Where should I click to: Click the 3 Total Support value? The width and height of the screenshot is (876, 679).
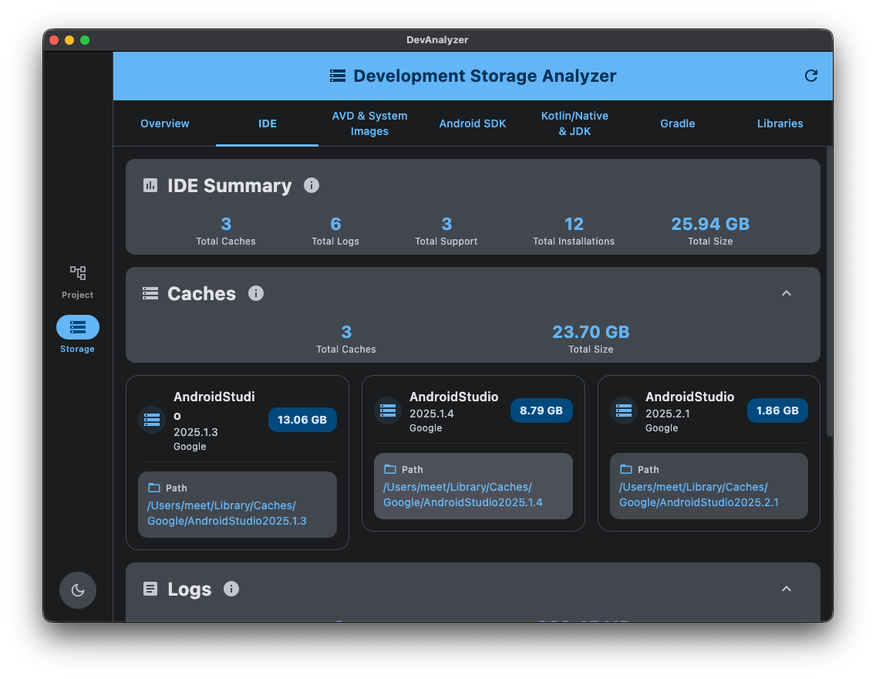coord(446,224)
